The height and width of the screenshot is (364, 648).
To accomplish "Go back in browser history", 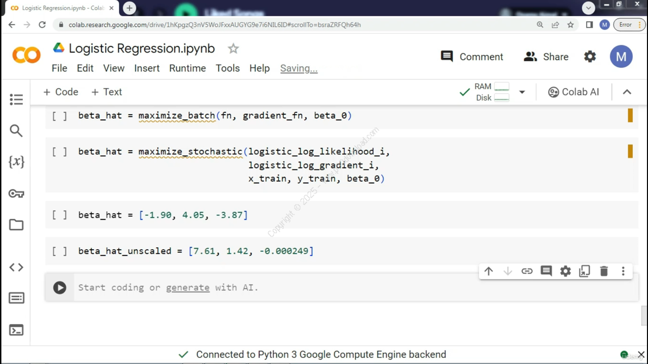I will coord(12,24).
